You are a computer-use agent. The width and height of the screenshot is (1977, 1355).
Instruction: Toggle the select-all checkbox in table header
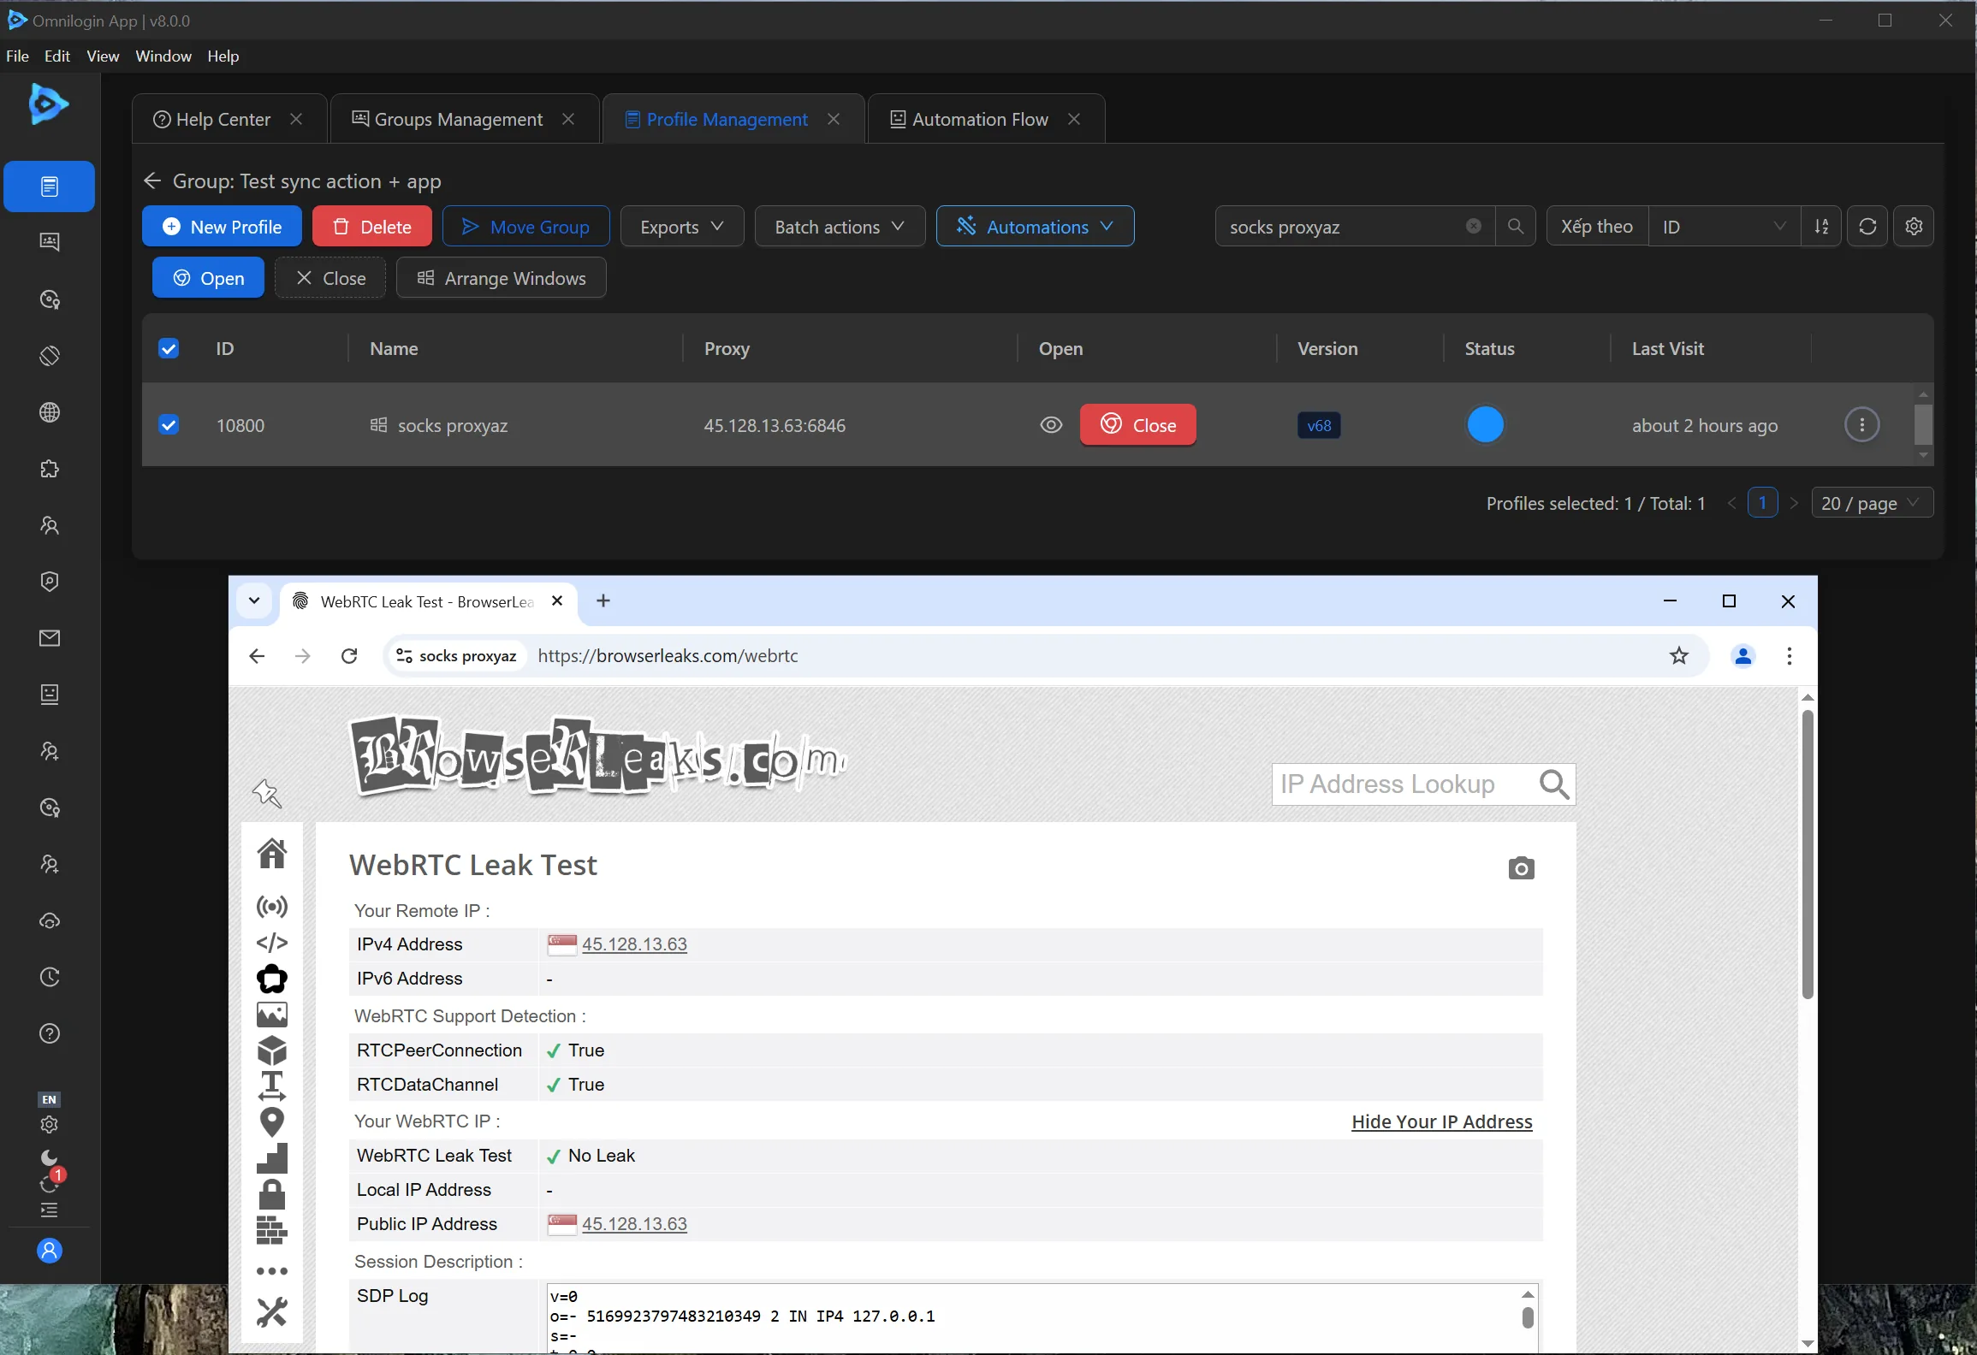169,349
